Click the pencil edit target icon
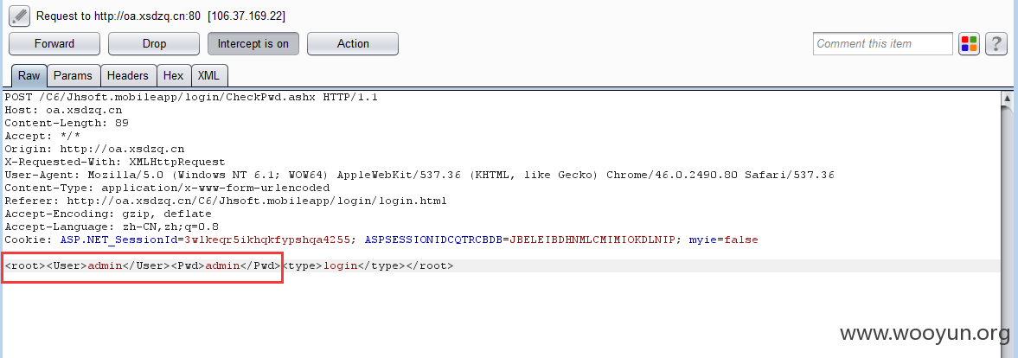Screen dimensions: 1018x358 coord(20,15)
